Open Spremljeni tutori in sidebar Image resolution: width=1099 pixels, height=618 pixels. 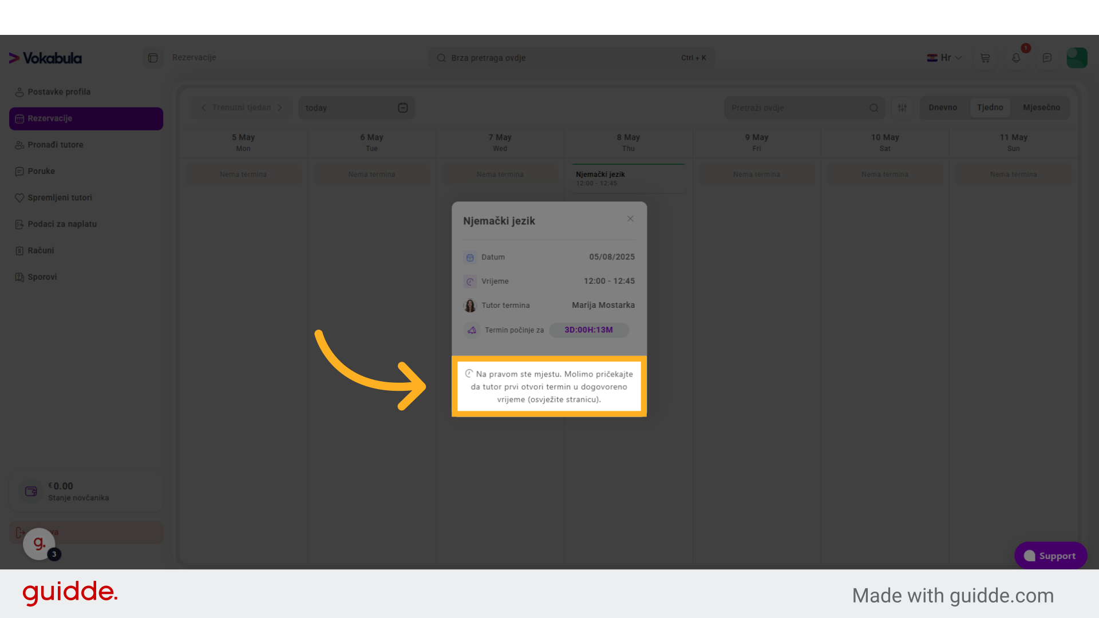(x=86, y=197)
